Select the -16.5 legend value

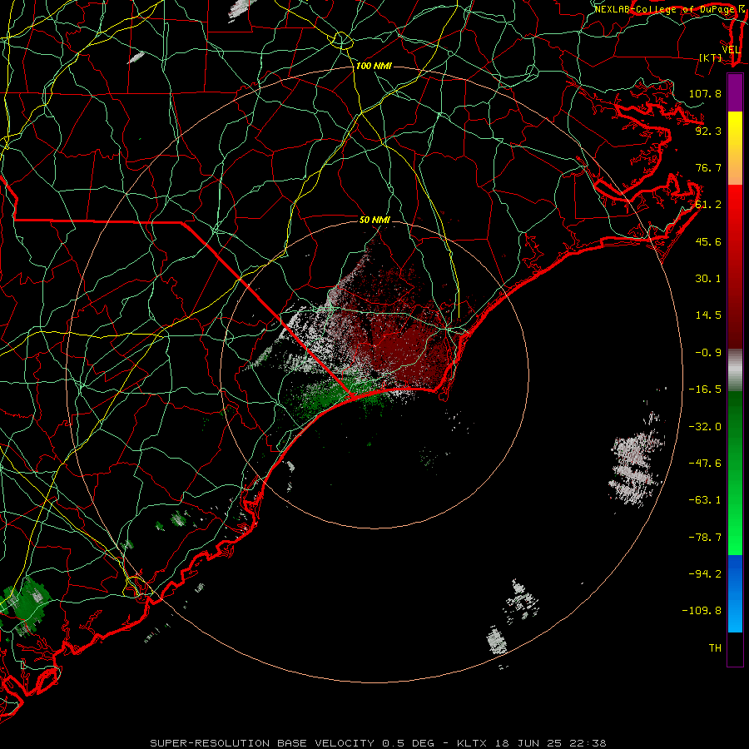coord(705,389)
